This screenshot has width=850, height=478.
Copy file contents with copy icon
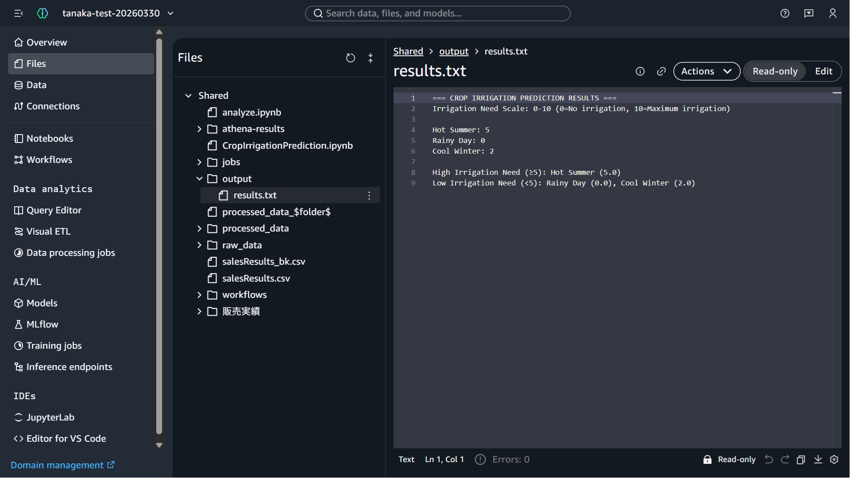click(x=801, y=459)
